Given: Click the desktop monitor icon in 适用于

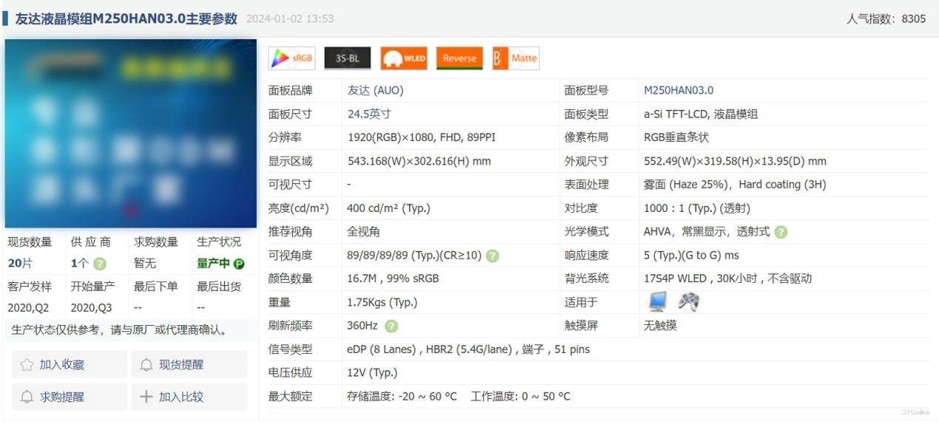Looking at the screenshot, I should tap(657, 301).
